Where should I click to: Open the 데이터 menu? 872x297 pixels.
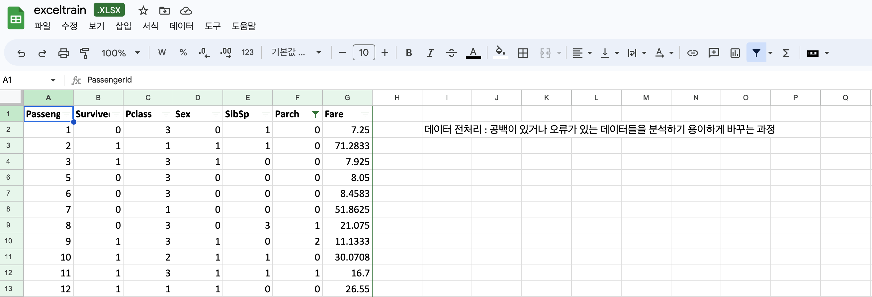coord(181,26)
